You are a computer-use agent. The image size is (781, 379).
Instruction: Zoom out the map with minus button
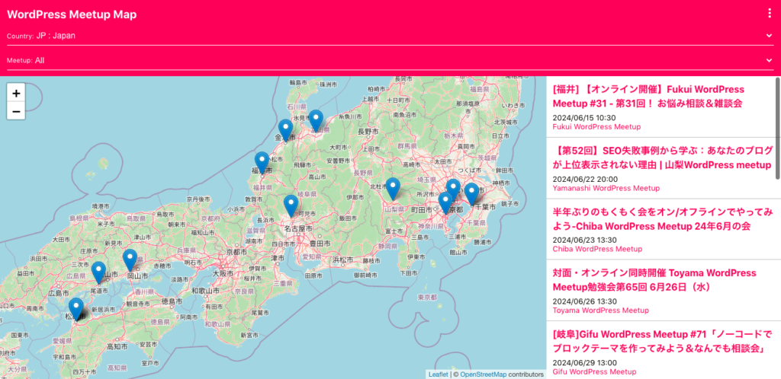(16, 111)
